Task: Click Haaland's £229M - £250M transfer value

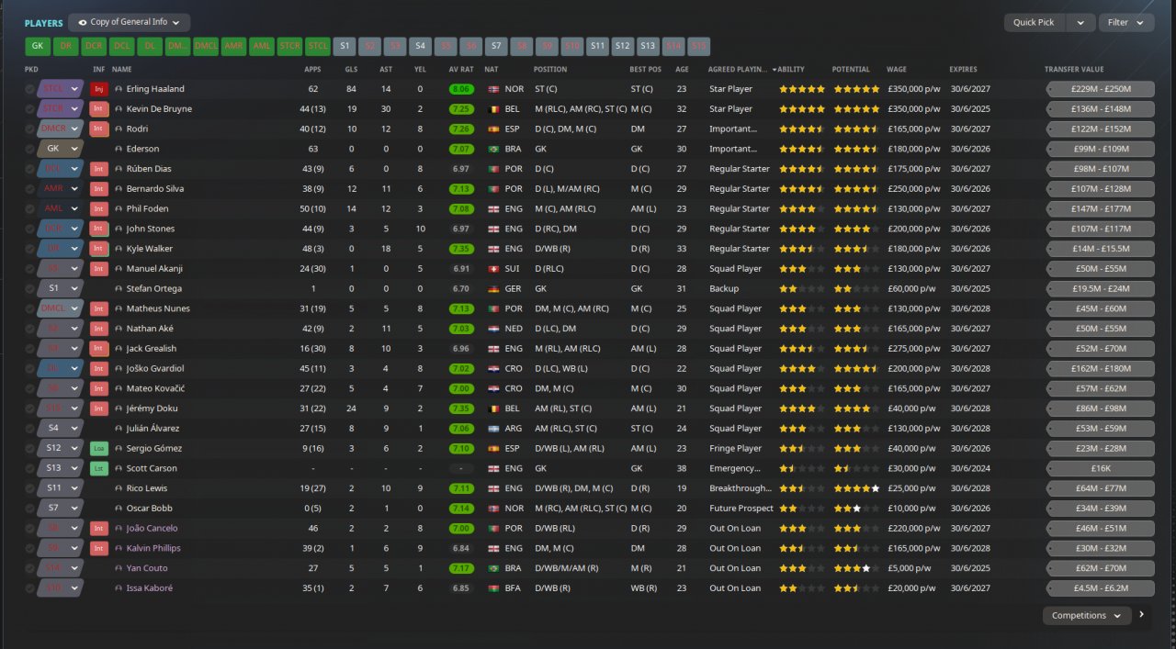Action: coord(1100,89)
